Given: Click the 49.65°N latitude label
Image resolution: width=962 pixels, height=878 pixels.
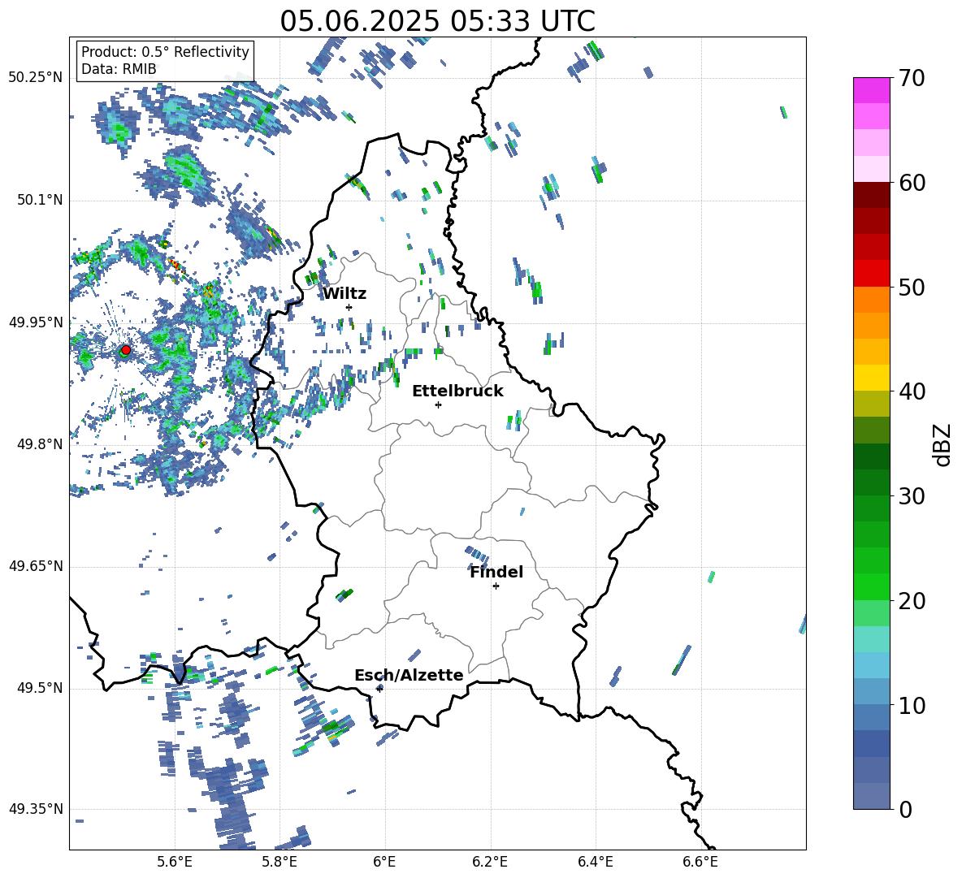Looking at the screenshot, I should (x=36, y=565).
